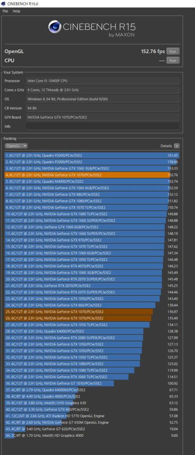Select the CB Version 64 Bit field
Viewport: 195px width, 455px height.
(103, 108)
